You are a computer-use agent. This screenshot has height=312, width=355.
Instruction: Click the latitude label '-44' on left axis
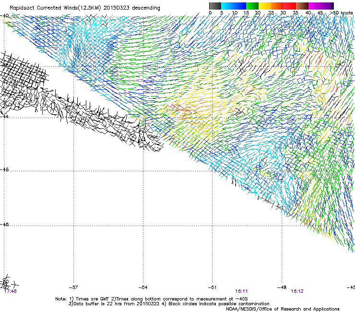tap(4, 116)
